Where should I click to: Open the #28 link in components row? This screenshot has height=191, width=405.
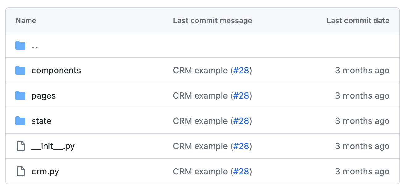click(241, 71)
